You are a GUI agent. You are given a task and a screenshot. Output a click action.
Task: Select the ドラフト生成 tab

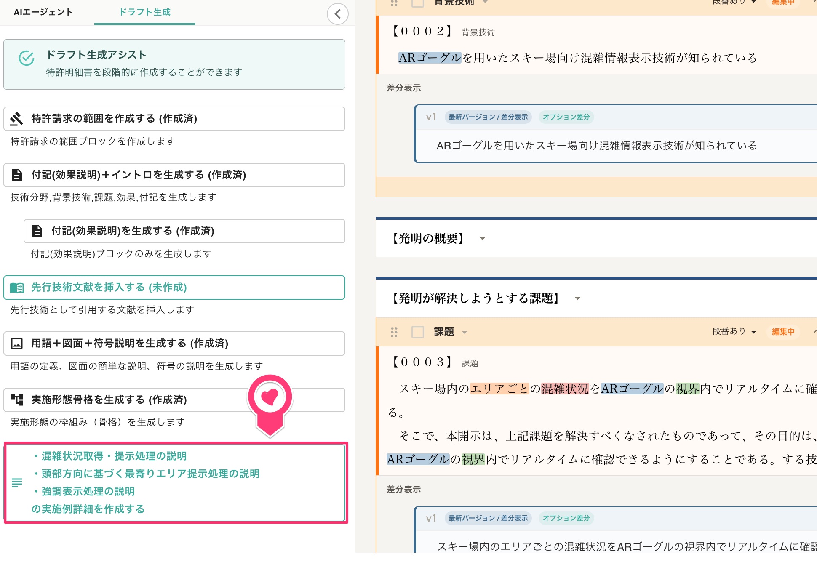(x=145, y=12)
